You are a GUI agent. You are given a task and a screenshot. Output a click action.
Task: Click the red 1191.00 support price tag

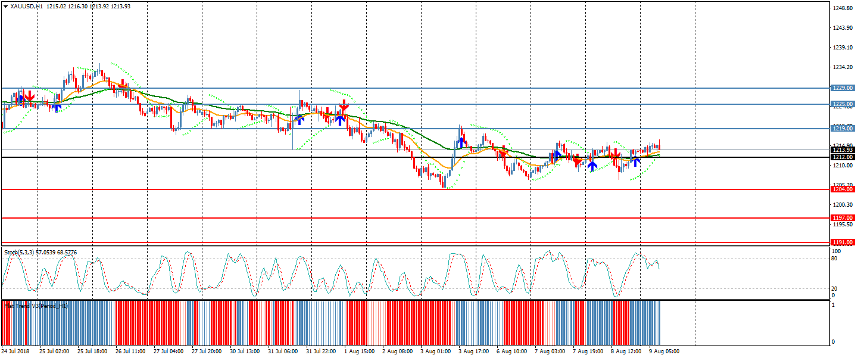click(842, 242)
